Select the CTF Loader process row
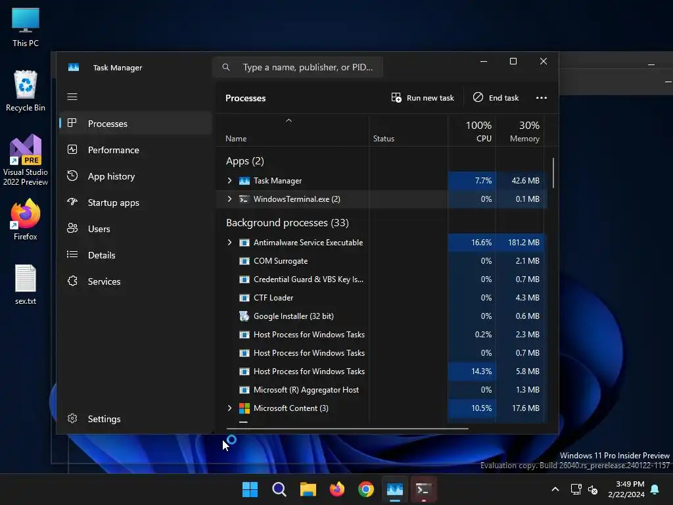Screen dimensions: 673x505 click(382, 298)
